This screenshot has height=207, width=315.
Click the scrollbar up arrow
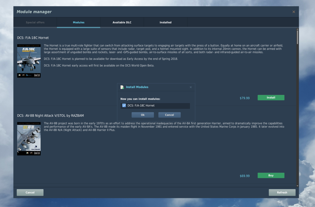[x=297, y=30]
